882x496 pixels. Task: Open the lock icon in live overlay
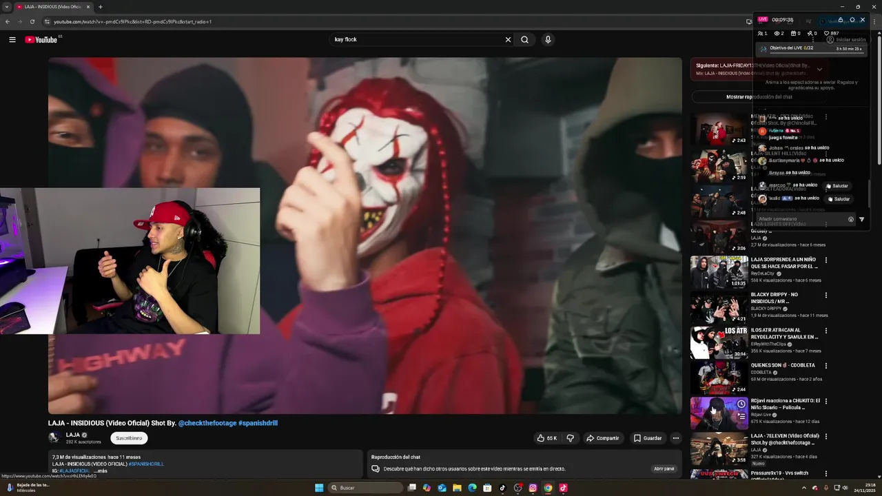coord(840,20)
